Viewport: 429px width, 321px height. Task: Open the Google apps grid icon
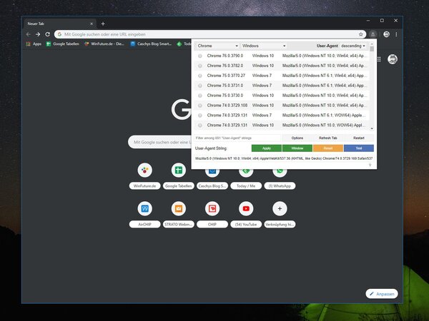point(379,59)
